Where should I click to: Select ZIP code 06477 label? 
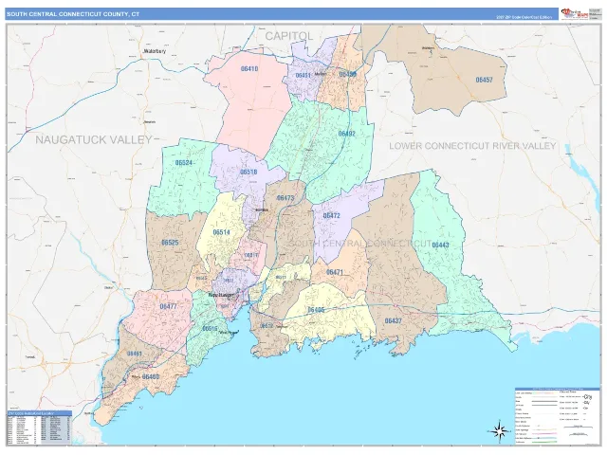coord(169,306)
